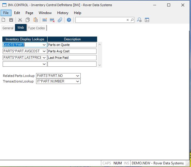Click the lookup list scroll down arrow
191x167 pixels.
[99, 65]
